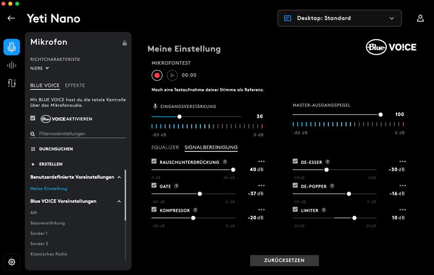Open the mixer levels tab in sidebar

11,83
